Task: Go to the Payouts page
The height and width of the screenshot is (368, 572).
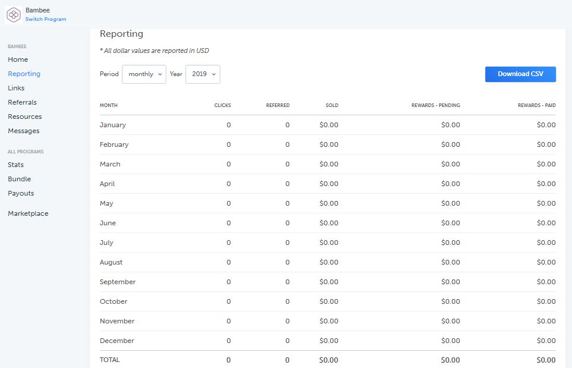Action: pyautogui.click(x=21, y=193)
